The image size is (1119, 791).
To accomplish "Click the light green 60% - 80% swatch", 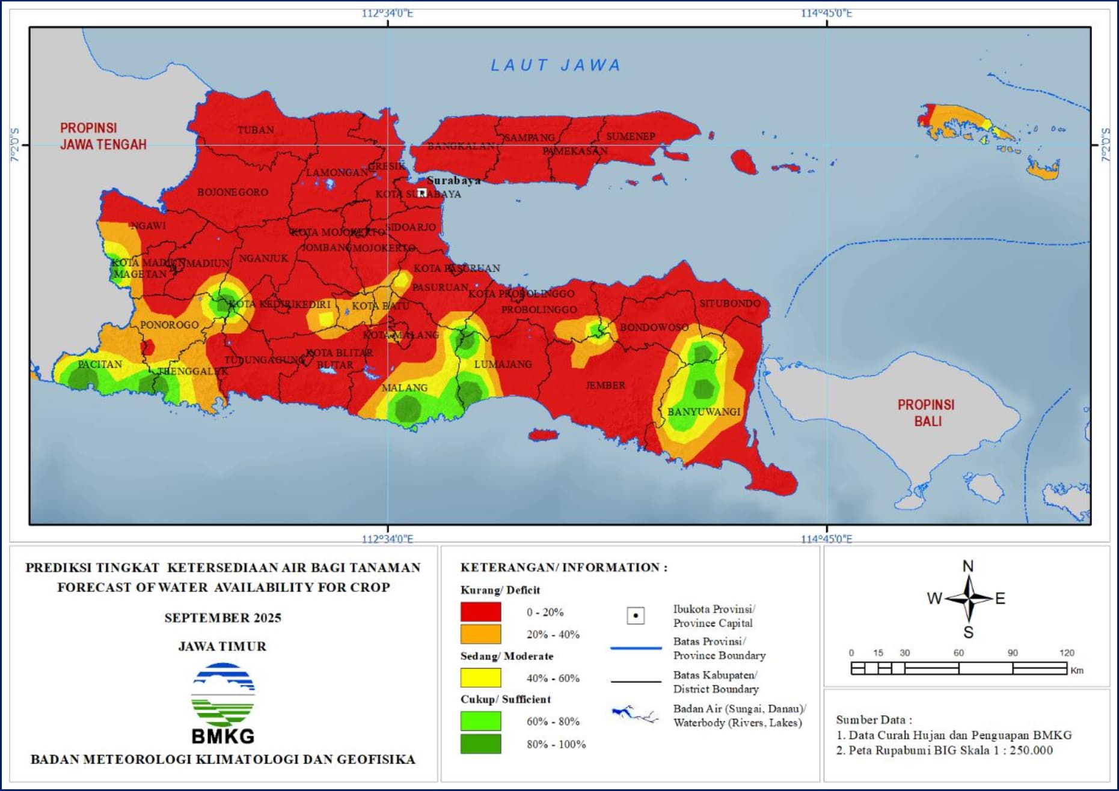I will 480,721.
